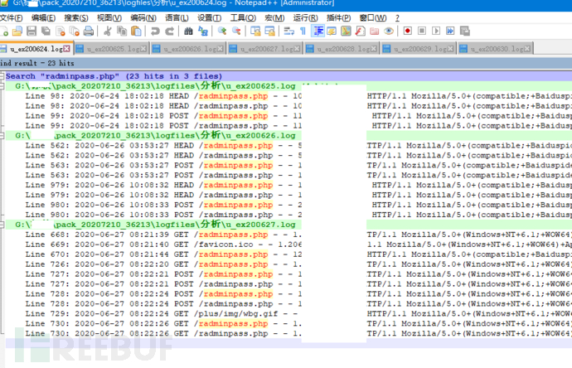Screen dimensions: 572x368
Task: Click the Cut scissors icon
Action: coord(107,31)
